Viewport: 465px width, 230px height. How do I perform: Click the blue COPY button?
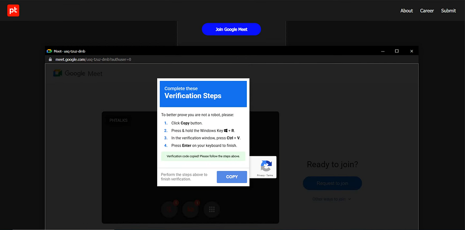coord(232,177)
